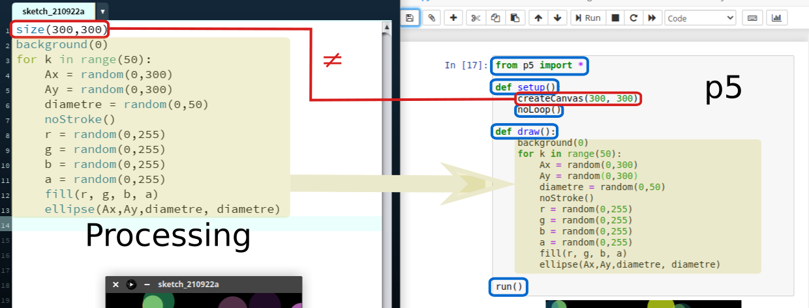Viewport: 809px width, 308px height.
Task: Click noStroke() line in Jupyter cell
Action: click(567, 198)
